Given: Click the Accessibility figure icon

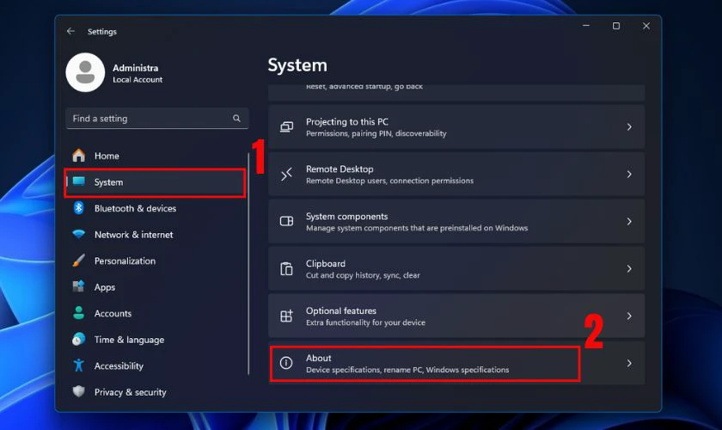Looking at the screenshot, I should (x=79, y=365).
